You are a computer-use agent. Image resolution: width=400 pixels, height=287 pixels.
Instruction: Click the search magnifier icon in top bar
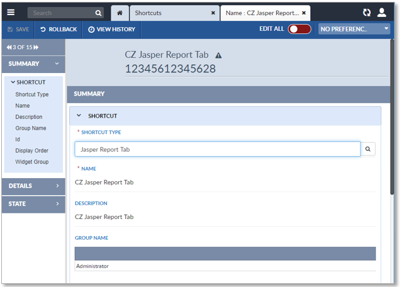coord(98,13)
